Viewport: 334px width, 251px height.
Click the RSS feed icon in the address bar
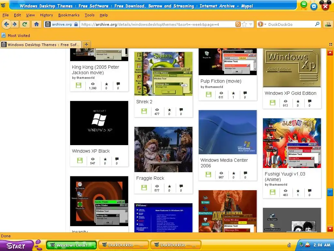coord(238,24)
